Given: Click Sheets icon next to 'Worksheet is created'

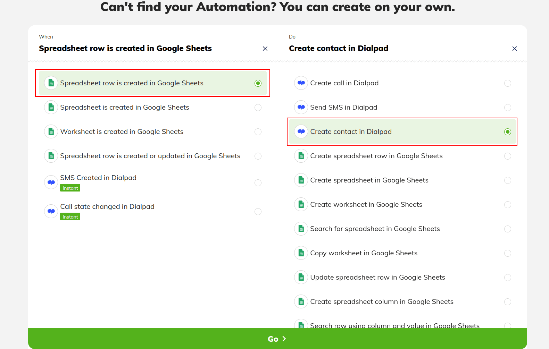Looking at the screenshot, I should (51, 132).
